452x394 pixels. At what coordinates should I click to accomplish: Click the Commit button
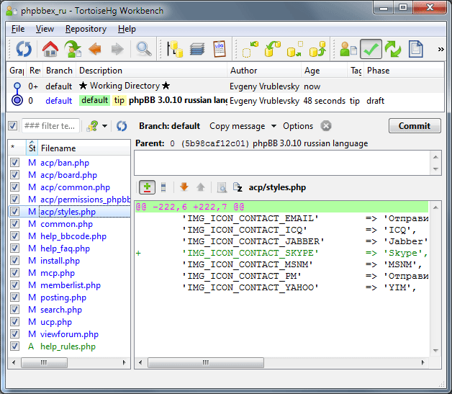(x=415, y=126)
